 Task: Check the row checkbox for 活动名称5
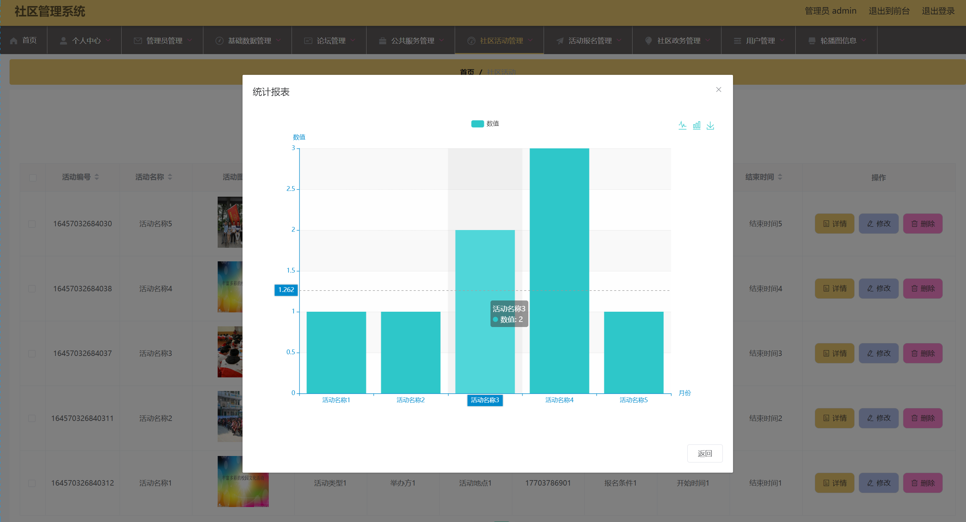pyautogui.click(x=32, y=224)
